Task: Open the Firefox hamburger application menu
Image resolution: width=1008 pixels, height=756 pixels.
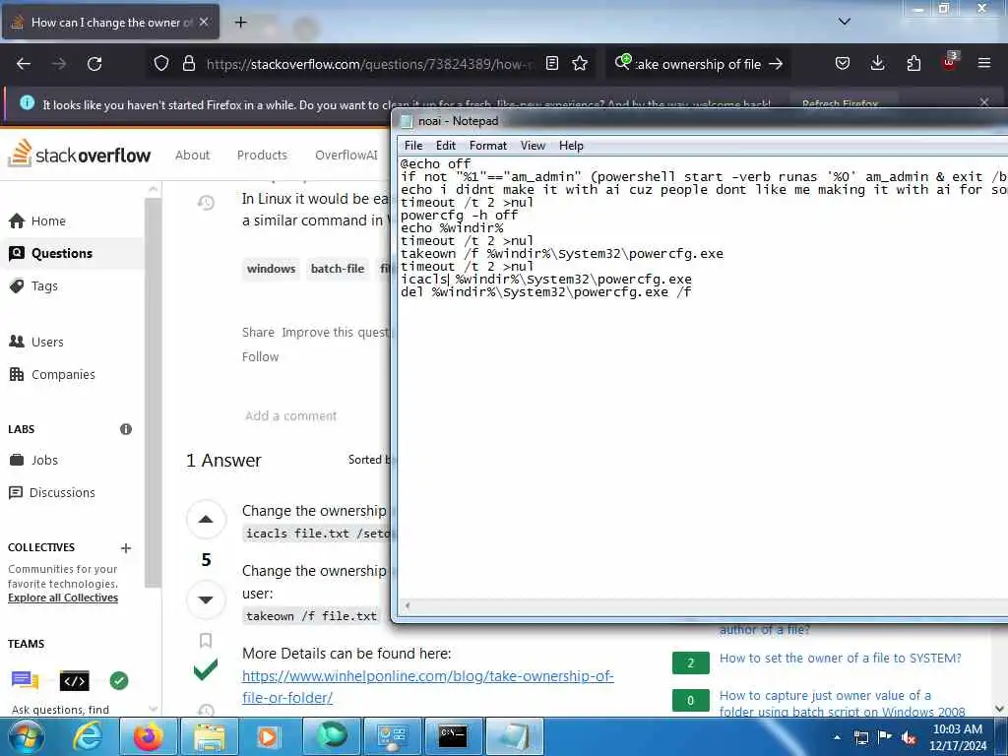Action: point(984,64)
